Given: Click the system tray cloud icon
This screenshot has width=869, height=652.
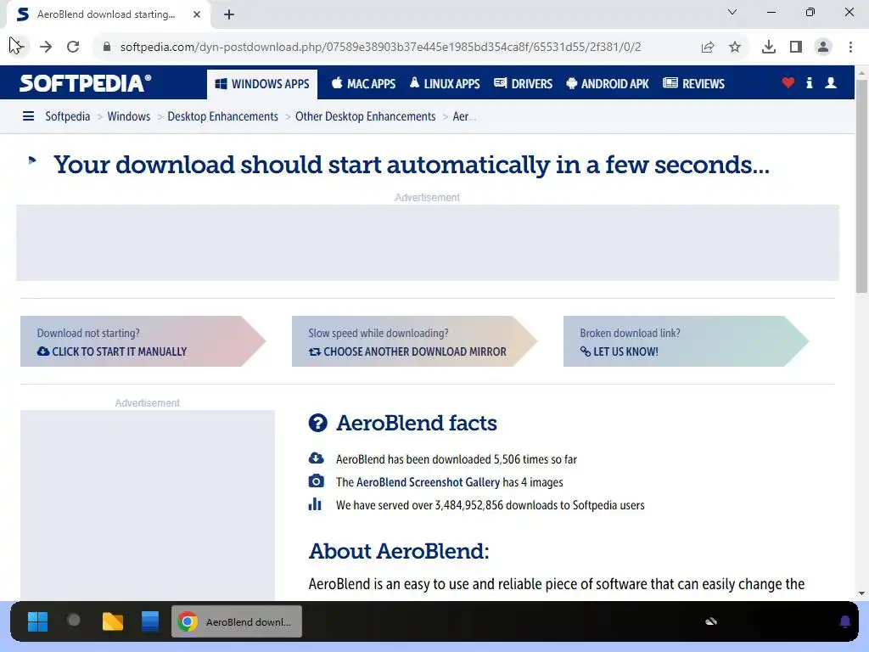Looking at the screenshot, I should click(x=711, y=621).
